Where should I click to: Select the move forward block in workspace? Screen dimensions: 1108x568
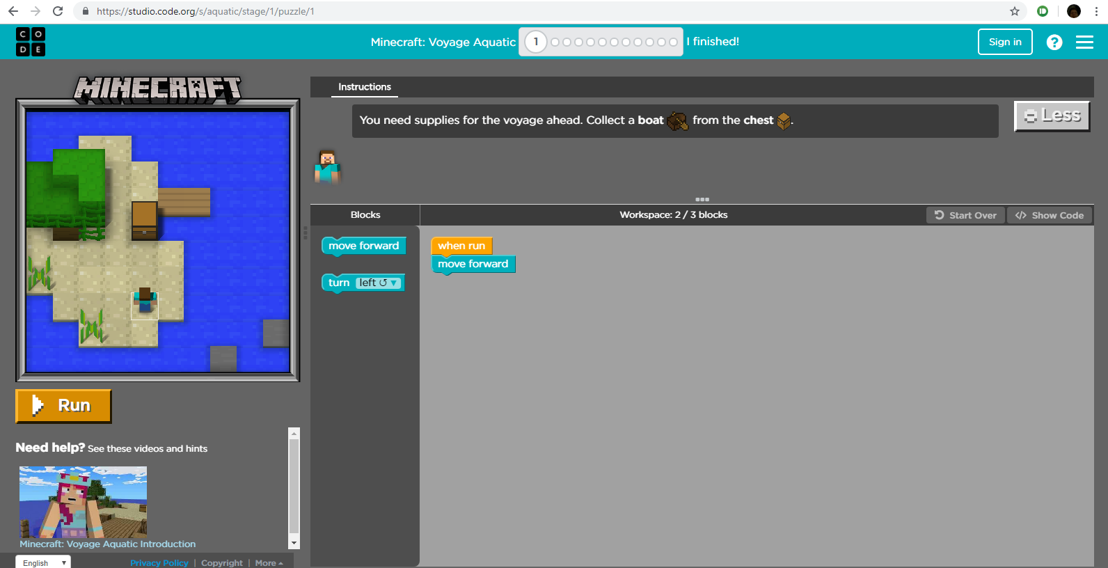pos(473,264)
